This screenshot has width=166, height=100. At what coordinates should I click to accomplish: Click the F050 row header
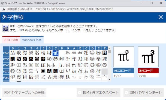[6, 59]
